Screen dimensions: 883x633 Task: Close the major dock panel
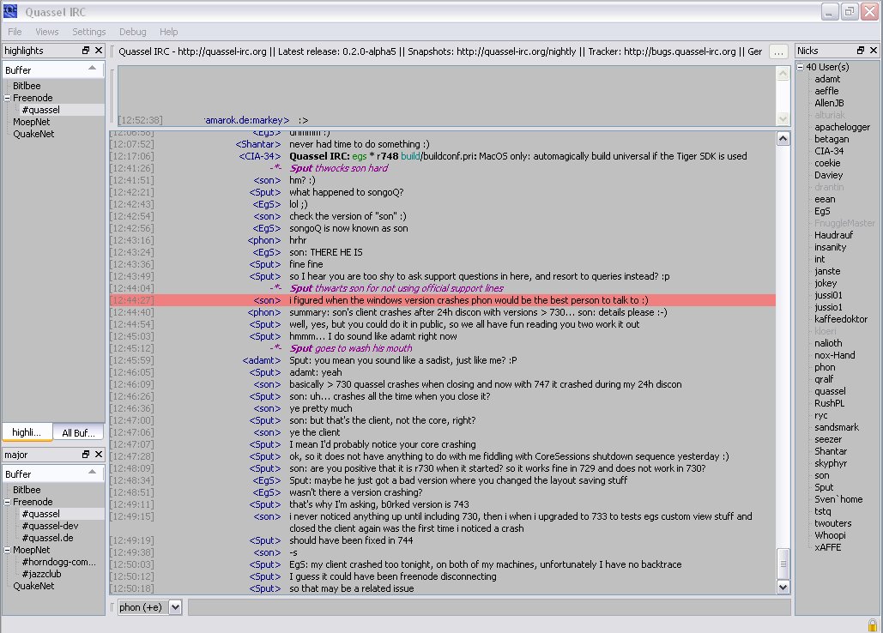pyautogui.click(x=99, y=455)
